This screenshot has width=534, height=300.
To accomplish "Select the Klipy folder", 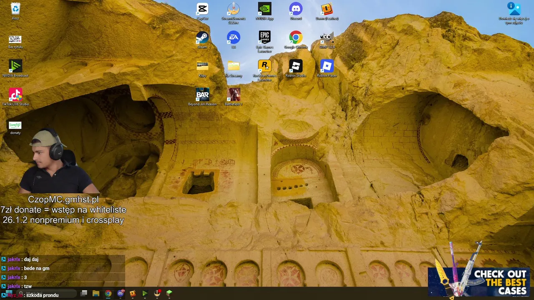I will point(202,68).
